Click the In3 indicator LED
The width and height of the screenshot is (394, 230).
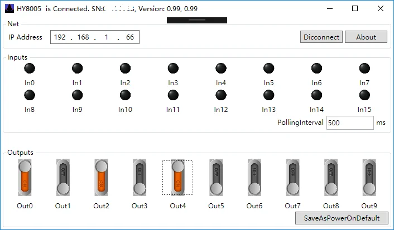tap(173, 68)
